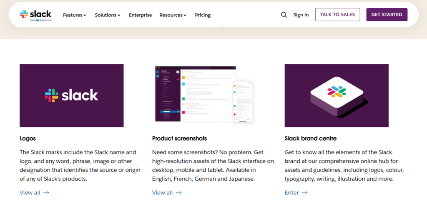Expand the Solutions dropdown menu
The height and width of the screenshot is (209, 427).
(107, 15)
